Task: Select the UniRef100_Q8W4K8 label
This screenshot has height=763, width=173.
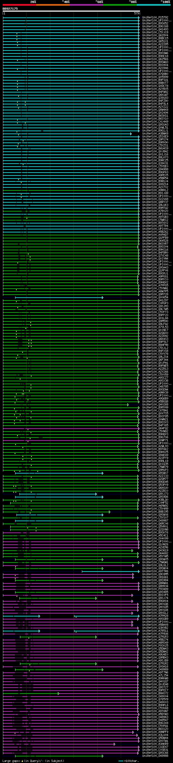Action: [155, 110]
